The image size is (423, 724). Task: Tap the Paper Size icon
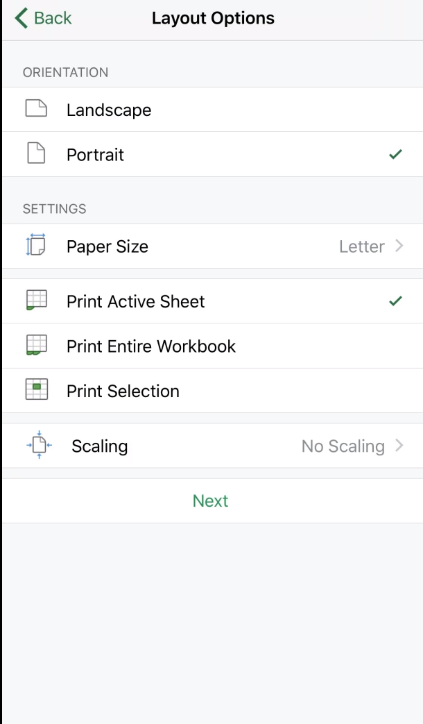pyautogui.click(x=36, y=245)
